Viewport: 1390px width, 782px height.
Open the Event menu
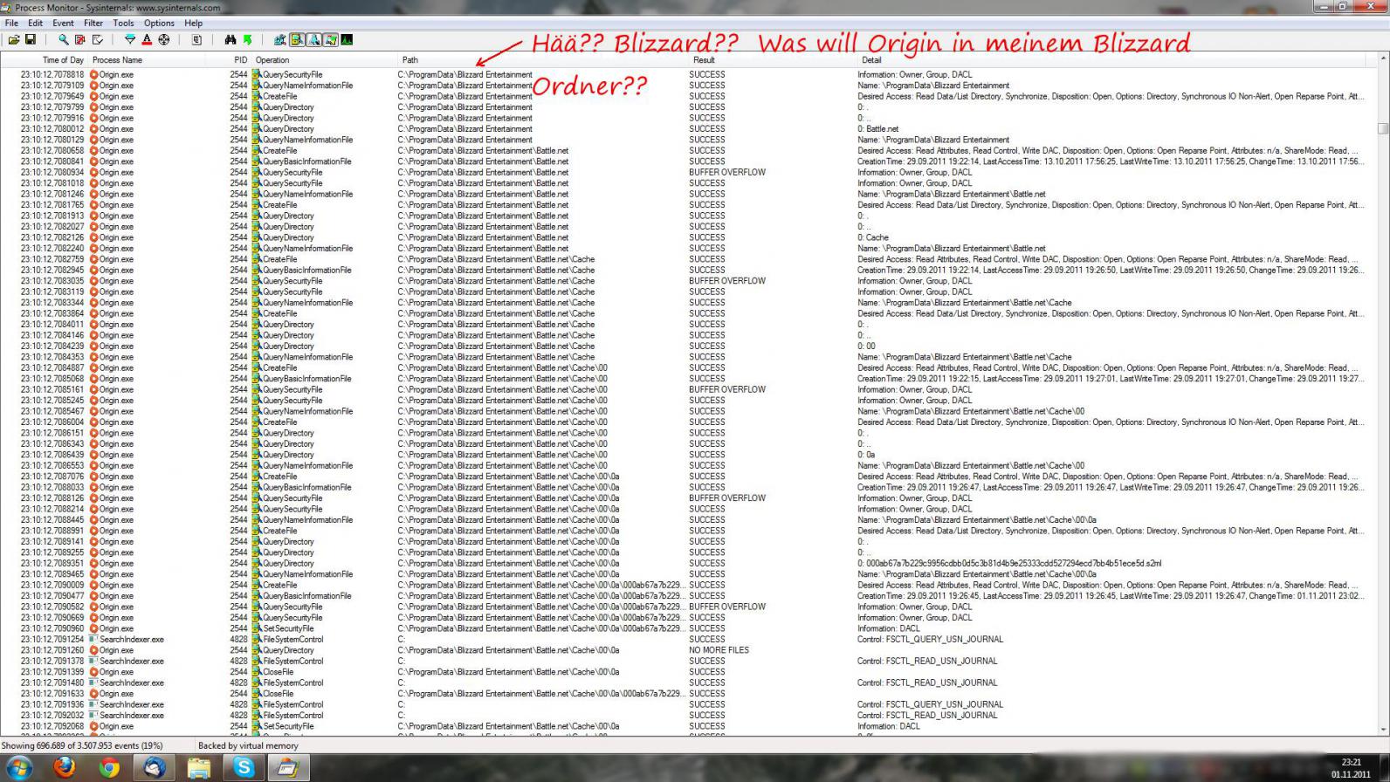point(63,23)
